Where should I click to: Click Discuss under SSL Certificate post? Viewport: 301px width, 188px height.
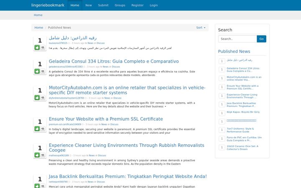(115, 124)
